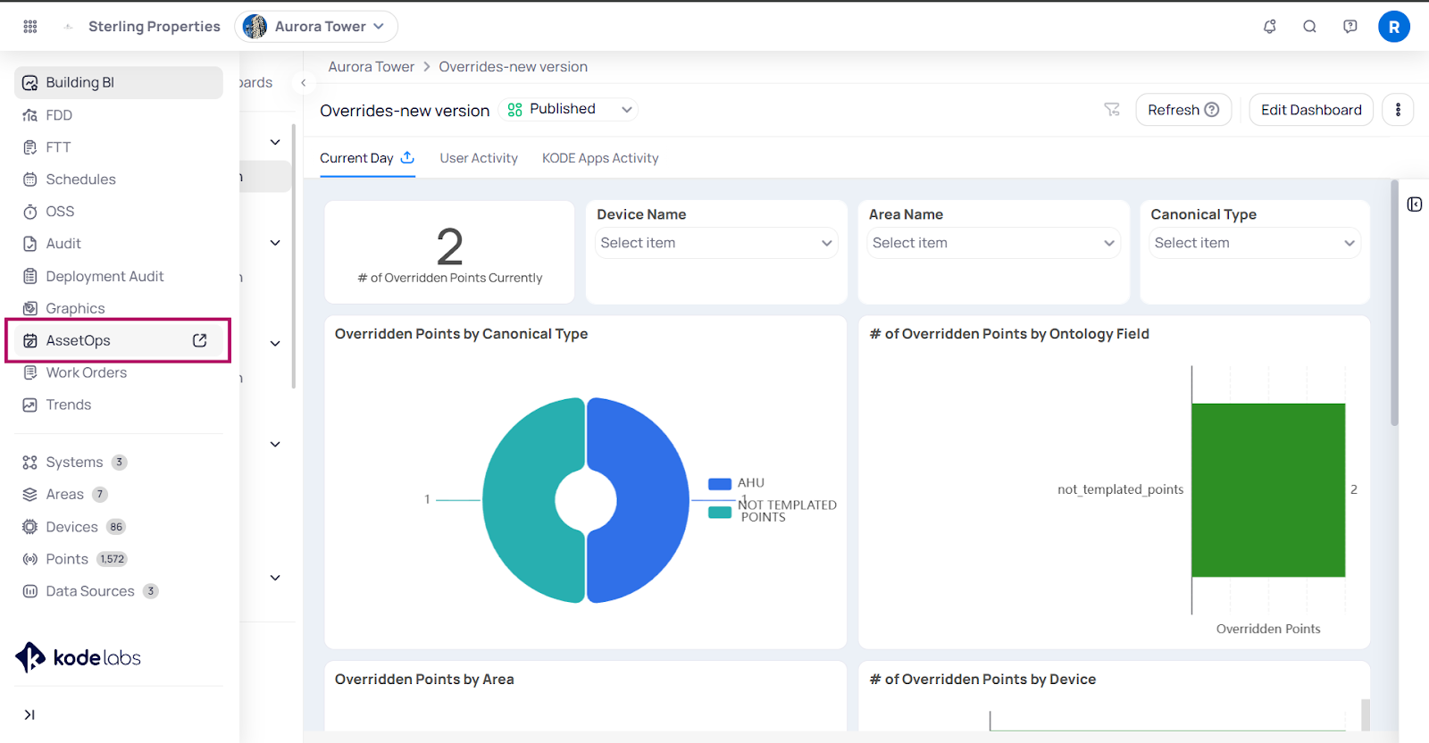
Task: Expand the sidebar with bottom arrow icon
Action: click(x=29, y=714)
